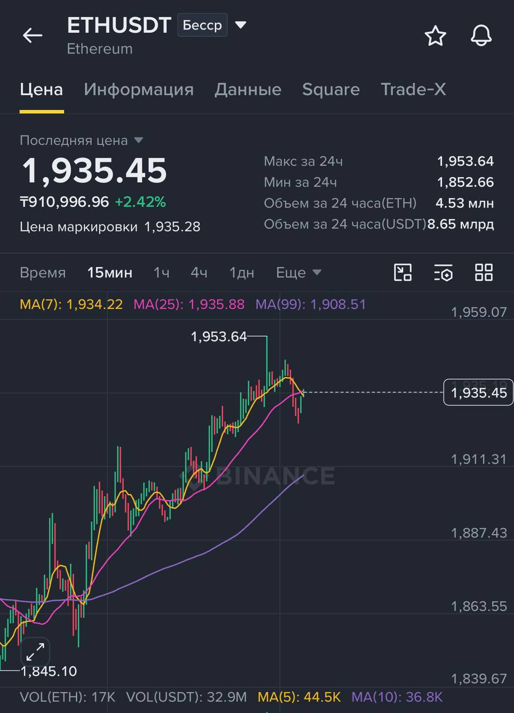The image size is (514, 713).
Task: Expand the ETHUSDT pair selector arrow
Action: tap(241, 25)
